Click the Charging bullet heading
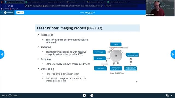This screenshot has height=98, width=175. [46, 47]
